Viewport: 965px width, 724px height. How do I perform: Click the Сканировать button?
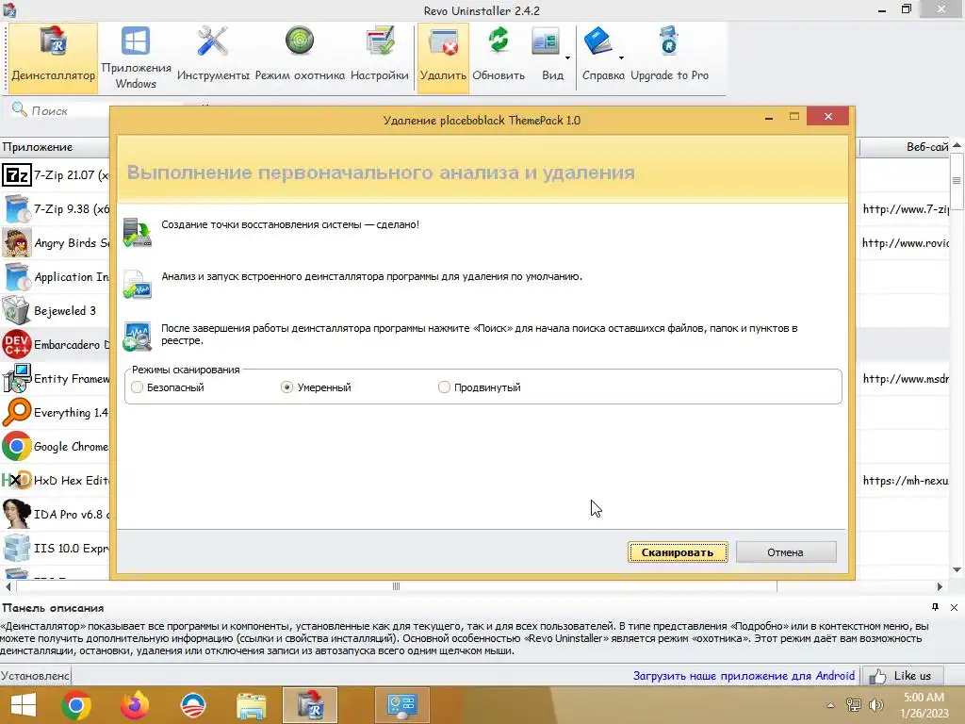pyautogui.click(x=678, y=552)
